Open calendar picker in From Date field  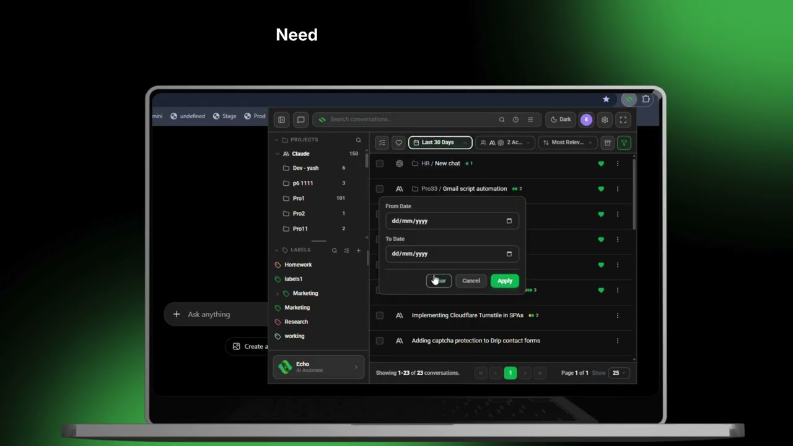[x=509, y=221]
